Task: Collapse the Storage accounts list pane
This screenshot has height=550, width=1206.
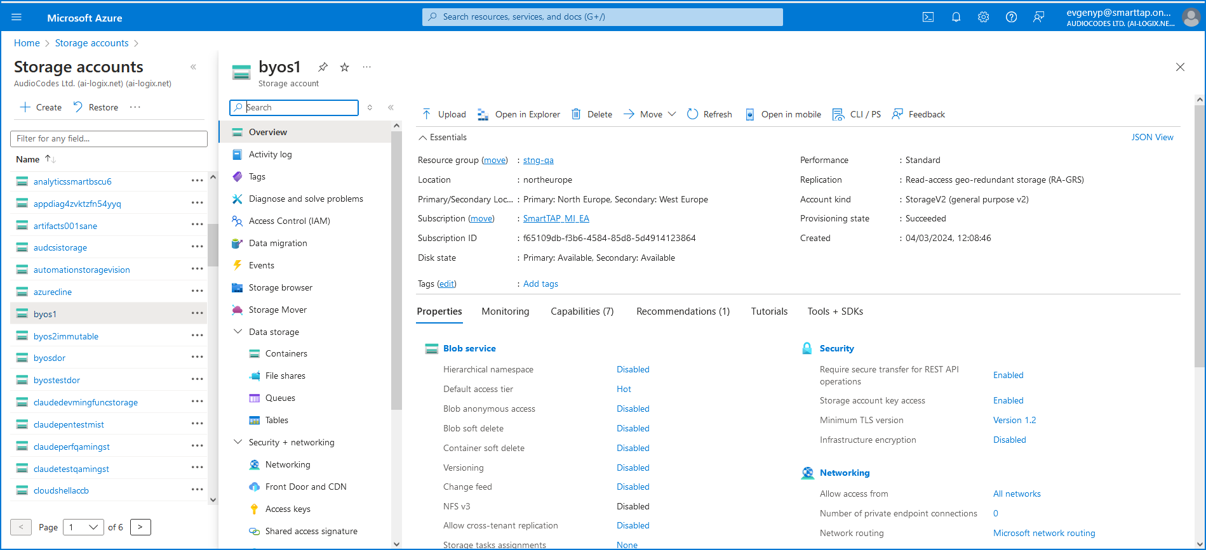Action: [193, 67]
